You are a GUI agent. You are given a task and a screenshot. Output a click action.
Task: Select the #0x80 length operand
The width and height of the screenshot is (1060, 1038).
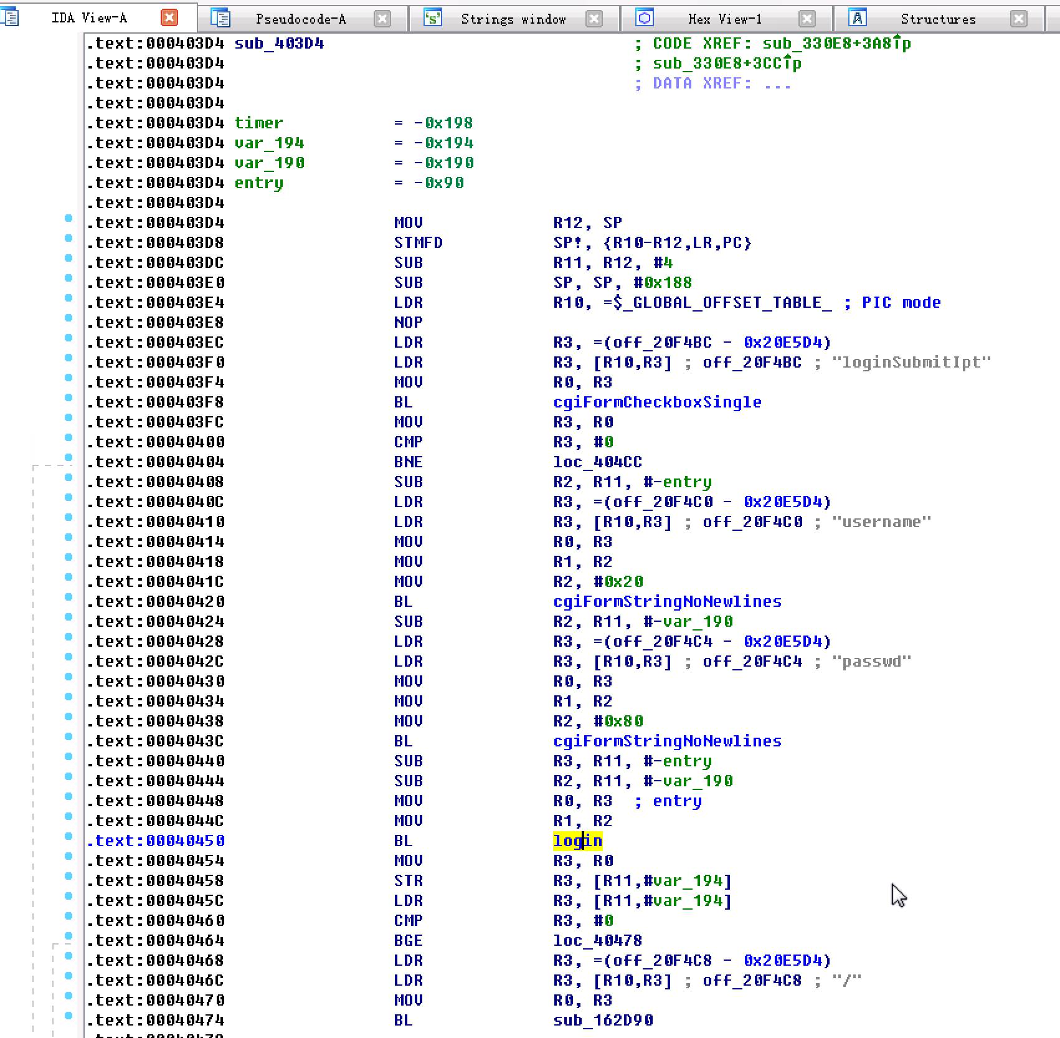618,721
